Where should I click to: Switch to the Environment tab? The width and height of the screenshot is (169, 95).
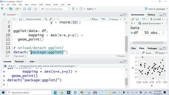pos(138,15)
